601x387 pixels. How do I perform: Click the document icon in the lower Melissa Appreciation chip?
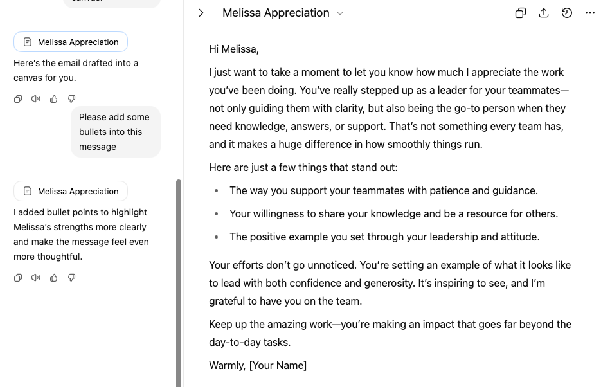click(28, 191)
